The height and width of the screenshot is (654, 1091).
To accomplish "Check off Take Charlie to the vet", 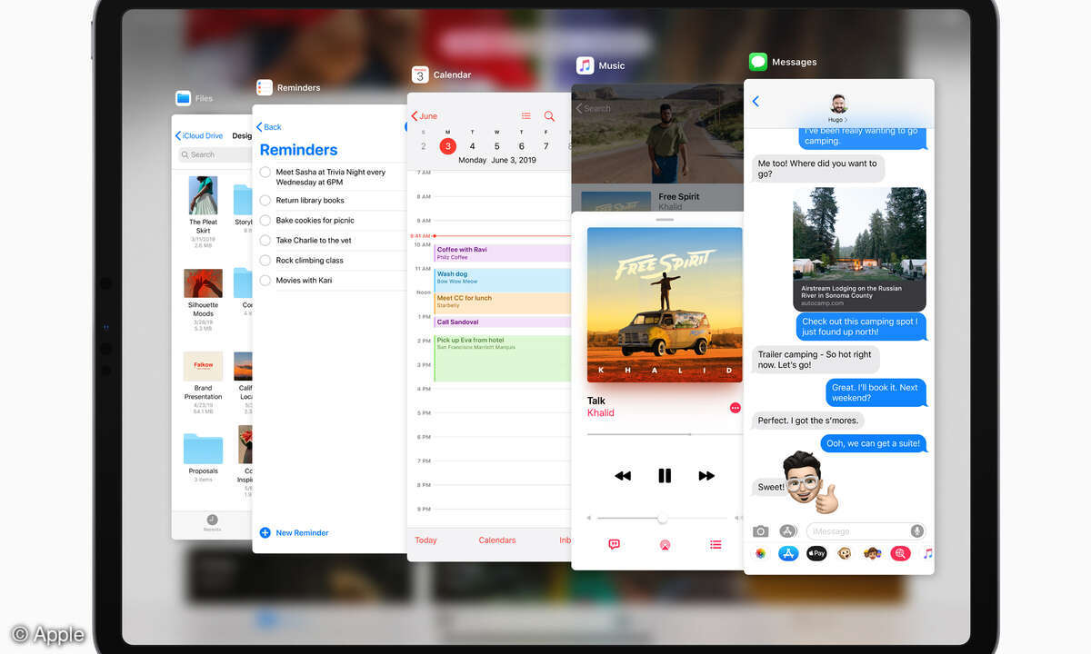I will click(x=265, y=241).
